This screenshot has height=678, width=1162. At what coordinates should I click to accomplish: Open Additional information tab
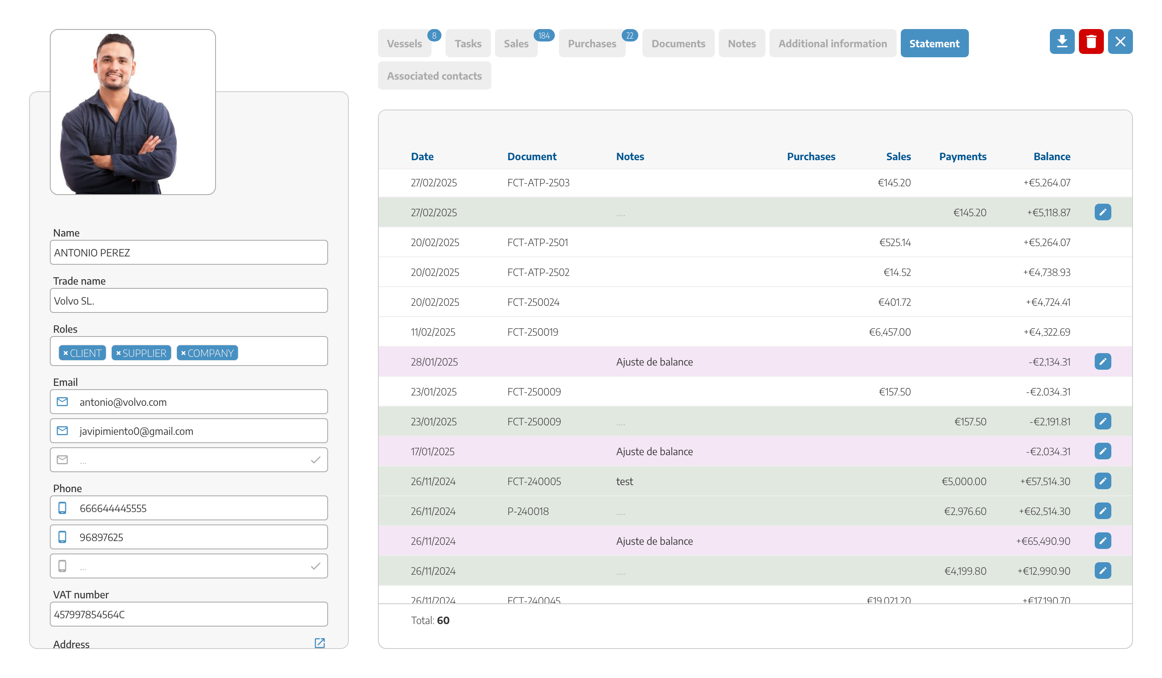pyautogui.click(x=832, y=43)
